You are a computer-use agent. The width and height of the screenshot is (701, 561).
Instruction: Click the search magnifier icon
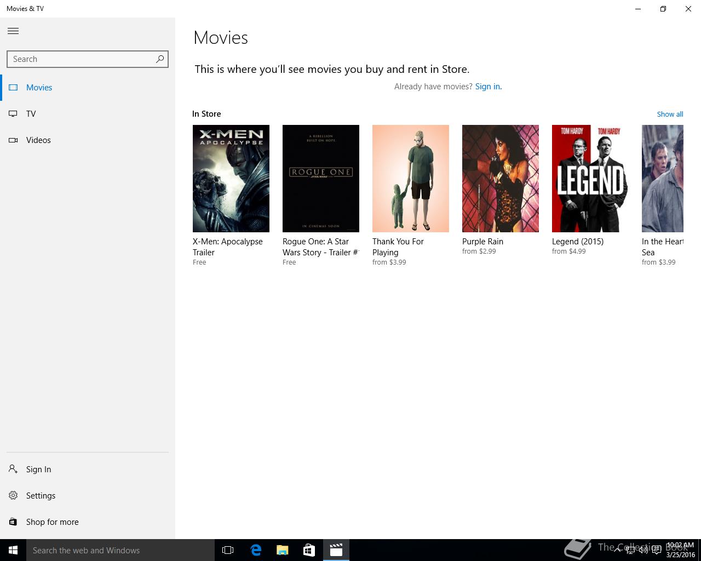160,59
